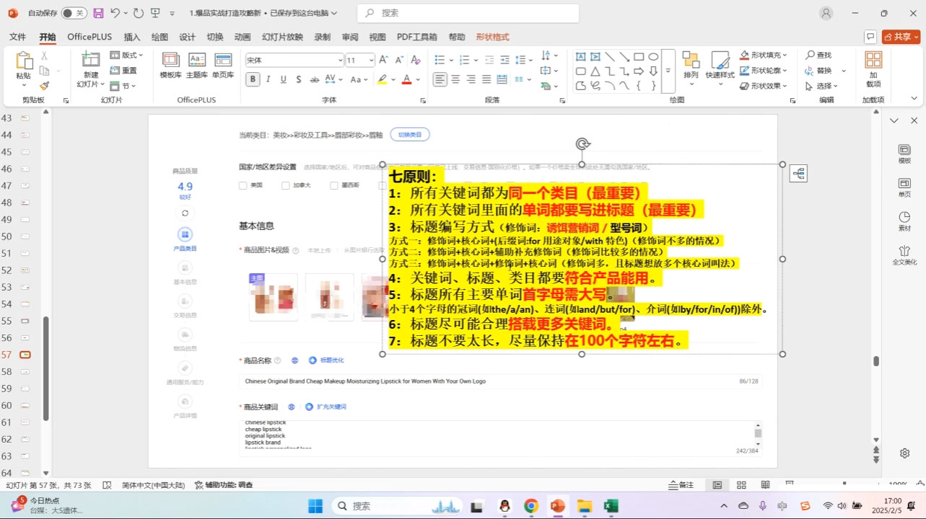
Task: Toggle bold formatting
Action: [252, 79]
